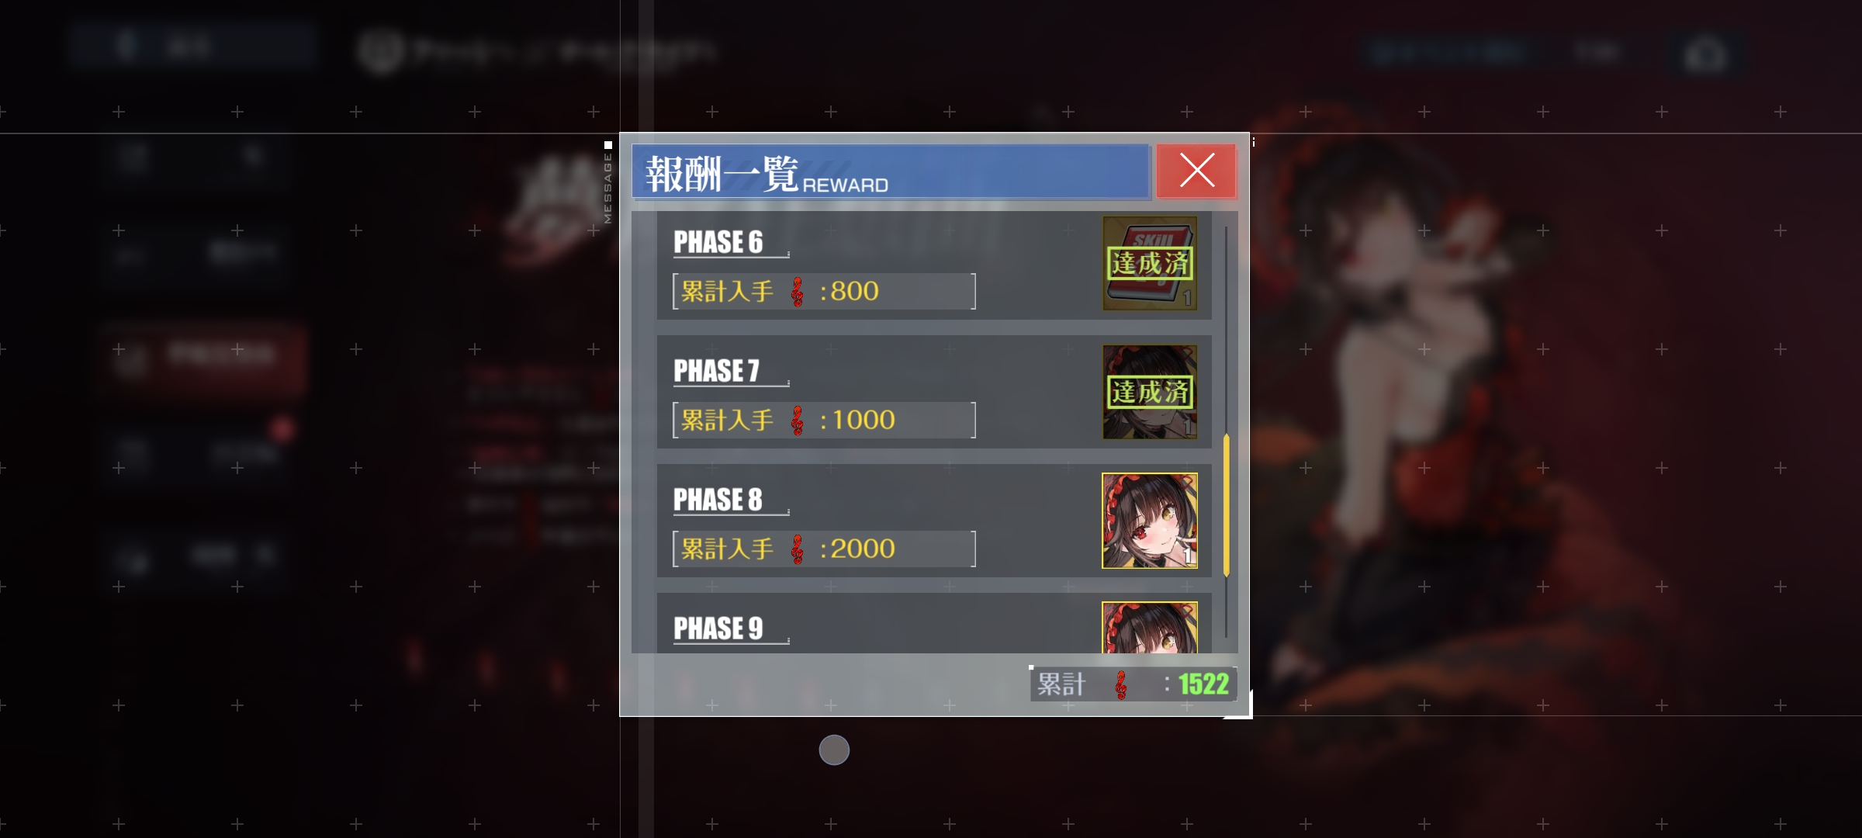
Task: Tap the Phase 9 reward portrait
Action: [x=1150, y=627]
